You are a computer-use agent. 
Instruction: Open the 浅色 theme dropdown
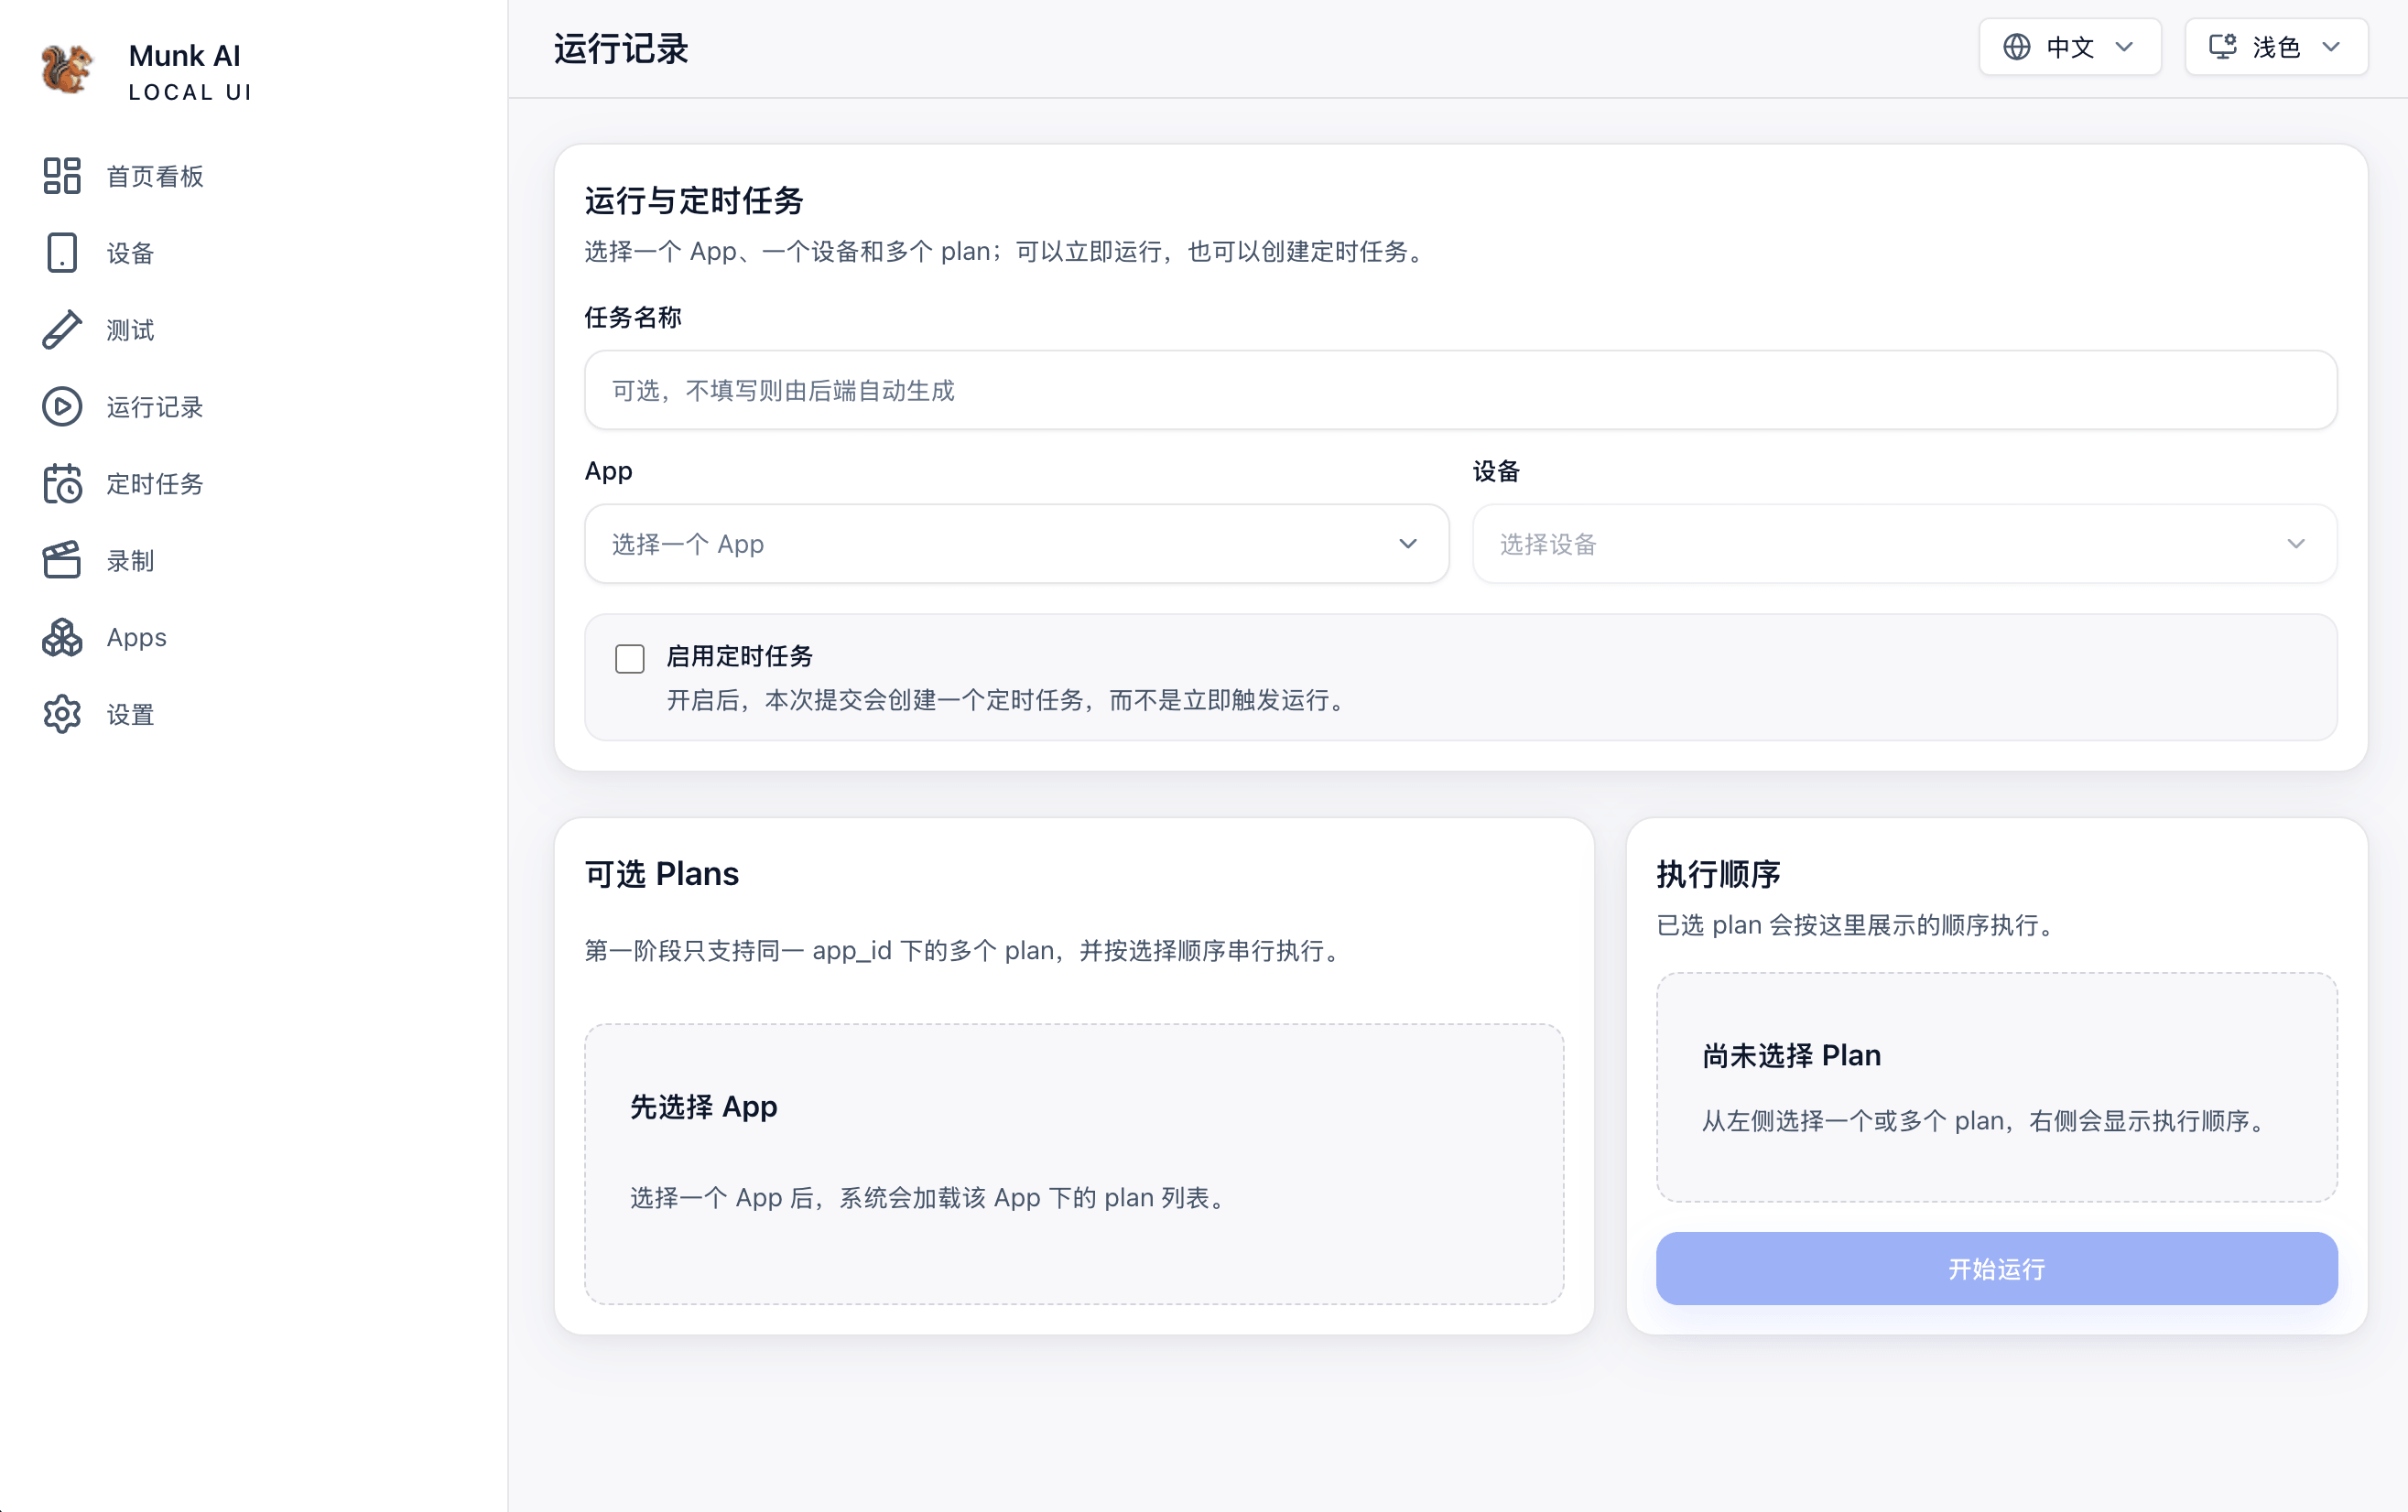(x=2276, y=47)
